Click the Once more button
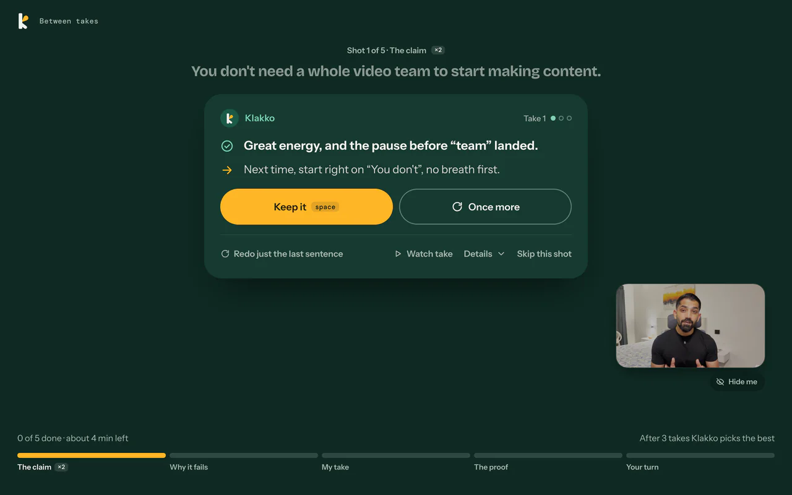 click(485, 207)
